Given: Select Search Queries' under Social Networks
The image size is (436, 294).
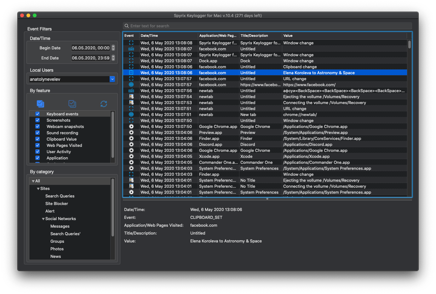Looking at the screenshot, I should (65, 234).
